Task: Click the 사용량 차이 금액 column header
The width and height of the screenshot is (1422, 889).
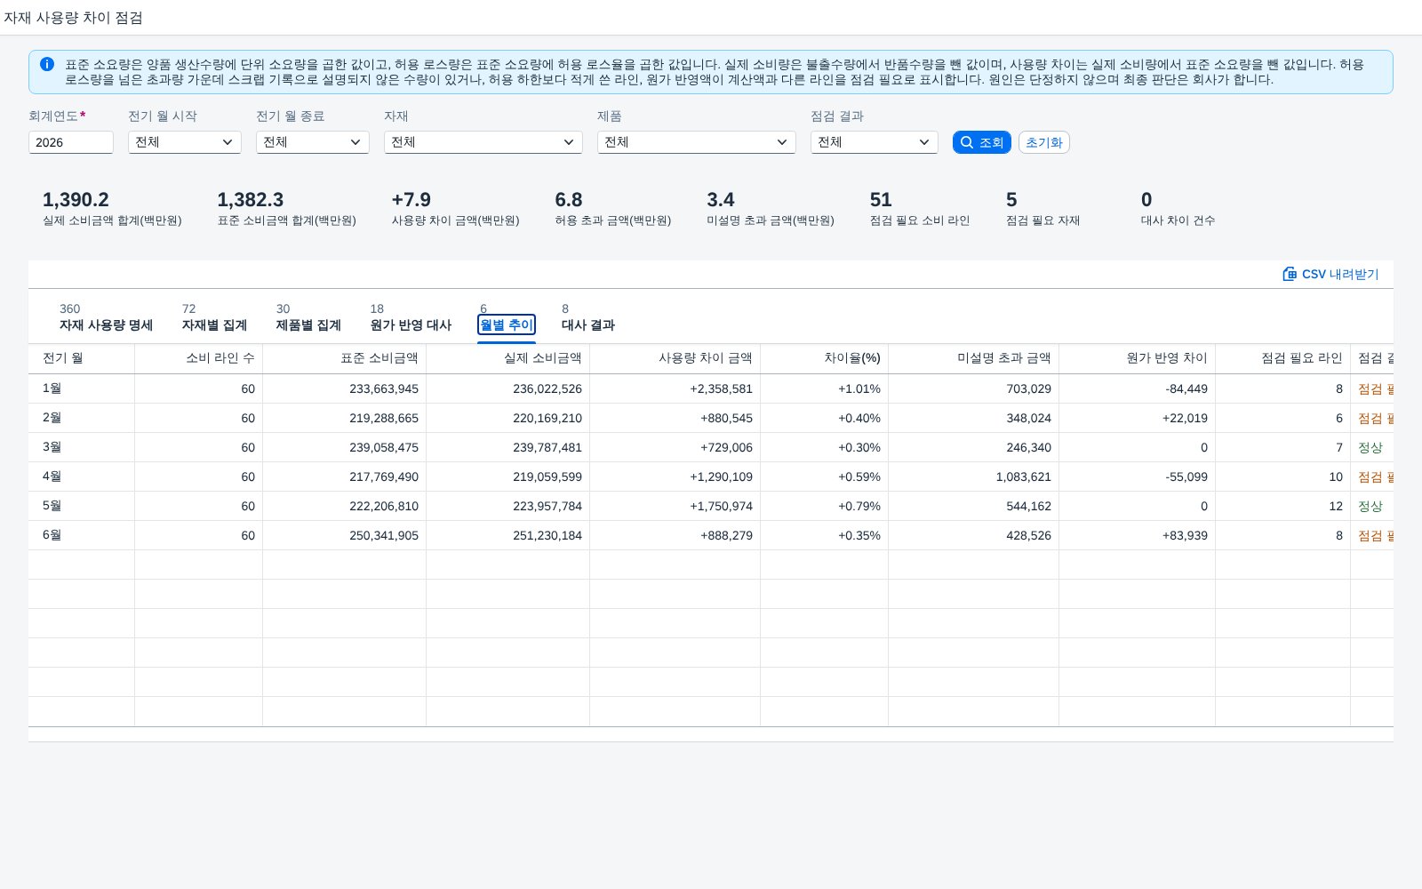Action: 675,358
